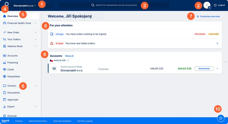
Task: Click the Address Book icon
Action: point(4,46)
